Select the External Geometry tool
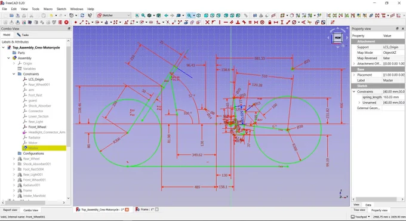The image size is (406, 221). 186,22
